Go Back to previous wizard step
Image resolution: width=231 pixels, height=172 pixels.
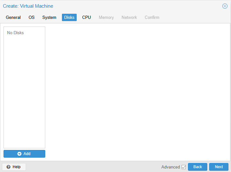coord(198,167)
